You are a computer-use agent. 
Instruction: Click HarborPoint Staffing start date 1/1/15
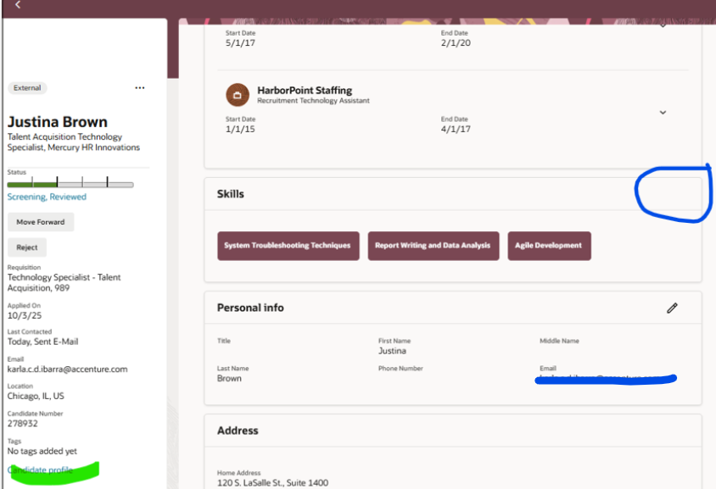click(240, 129)
